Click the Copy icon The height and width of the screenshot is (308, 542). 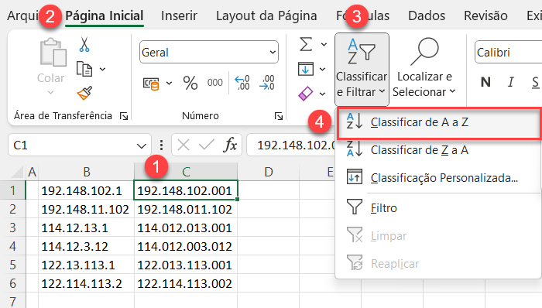pyautogui.click(x=84, y=69)
